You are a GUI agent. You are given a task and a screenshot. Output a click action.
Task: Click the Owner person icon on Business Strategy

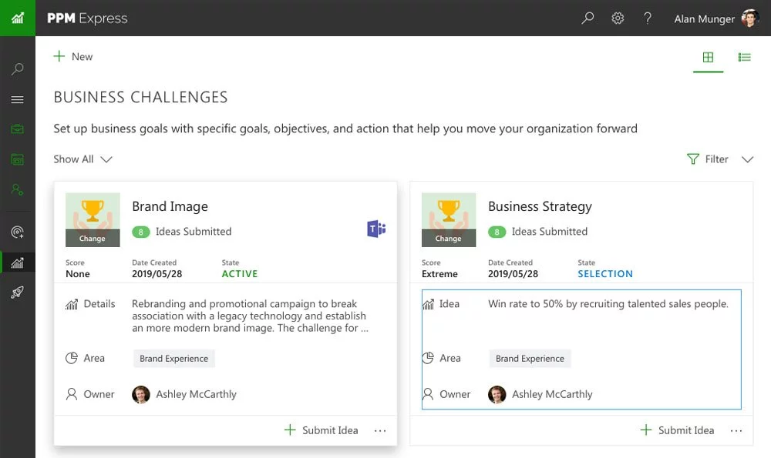click(428, 394)
